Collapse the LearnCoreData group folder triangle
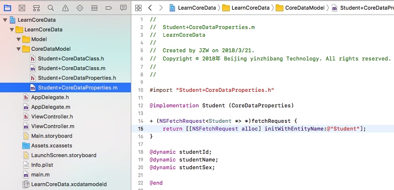The image size is (394, 190). [12, 29]
